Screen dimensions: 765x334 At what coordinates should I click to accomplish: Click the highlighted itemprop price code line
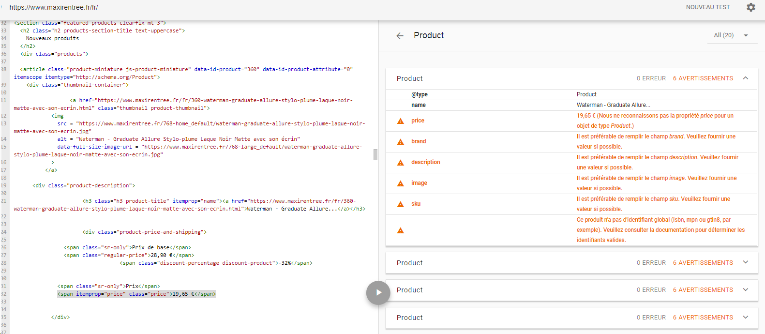pyautogui.click(x=136, y=294)
